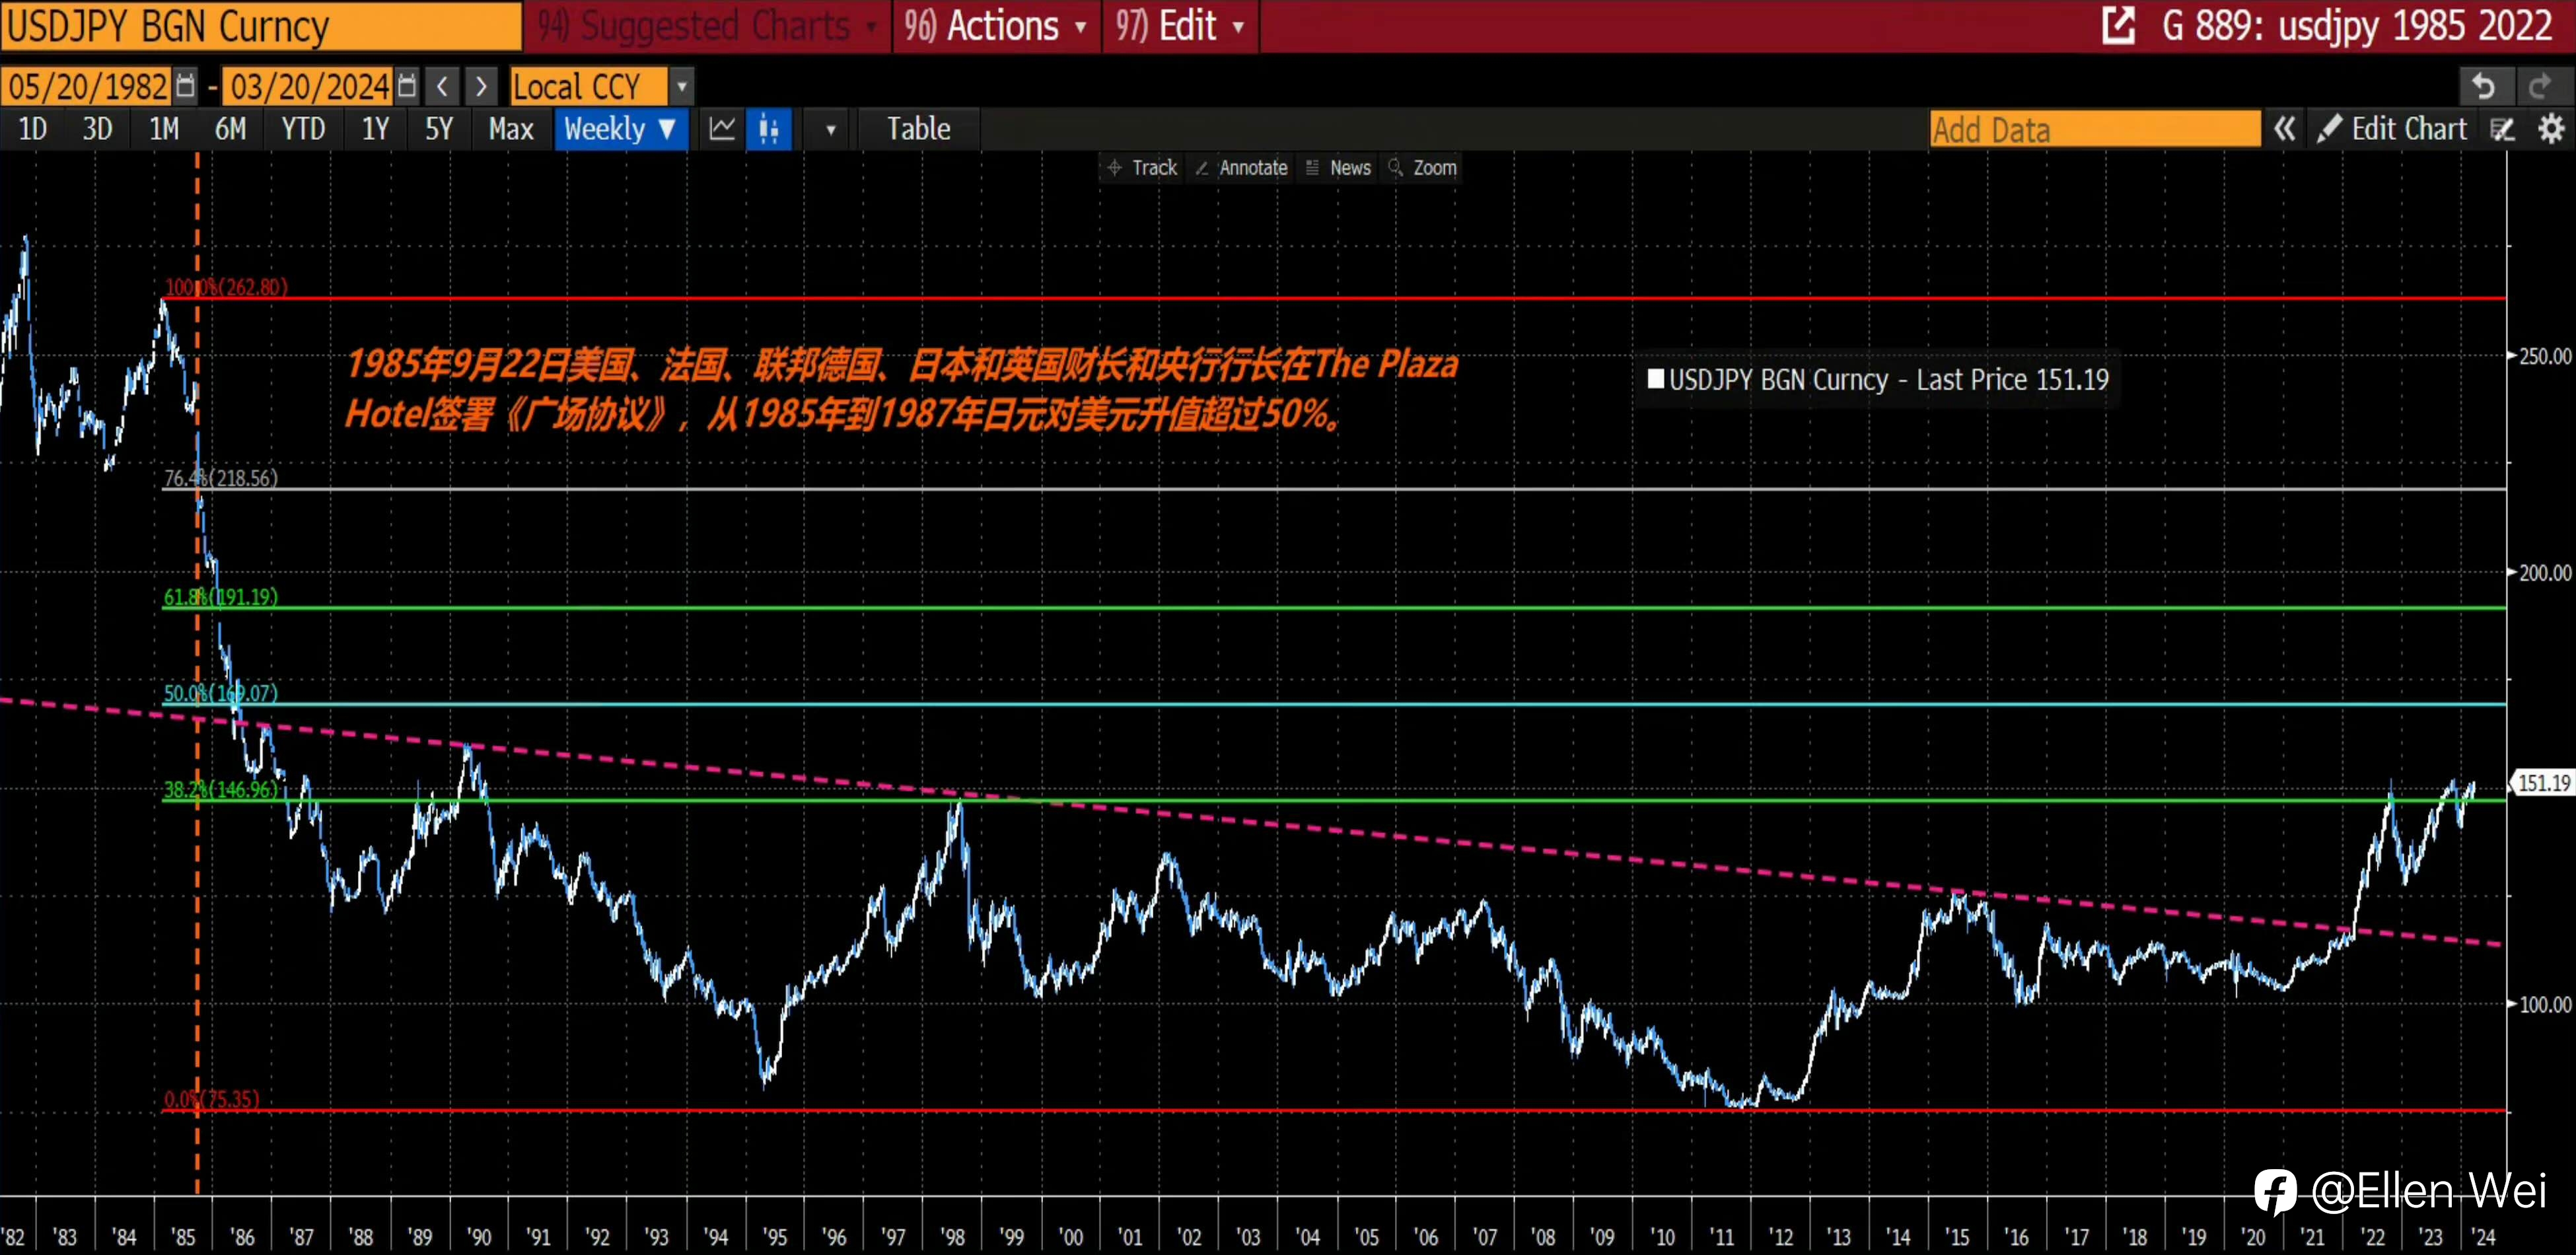2576x1255 pixels.
Task: Click the USDJPY BGN Curncy security field
Action: (x=260, y=26)
